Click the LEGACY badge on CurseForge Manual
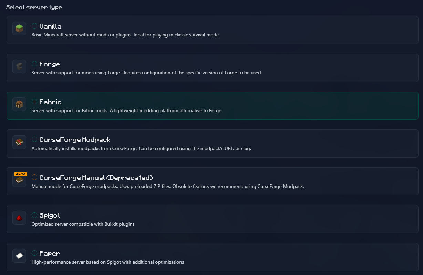The image size is (423, 275). point(21,174)
